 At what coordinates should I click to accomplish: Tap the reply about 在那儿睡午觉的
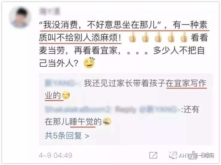pos(122,116)
